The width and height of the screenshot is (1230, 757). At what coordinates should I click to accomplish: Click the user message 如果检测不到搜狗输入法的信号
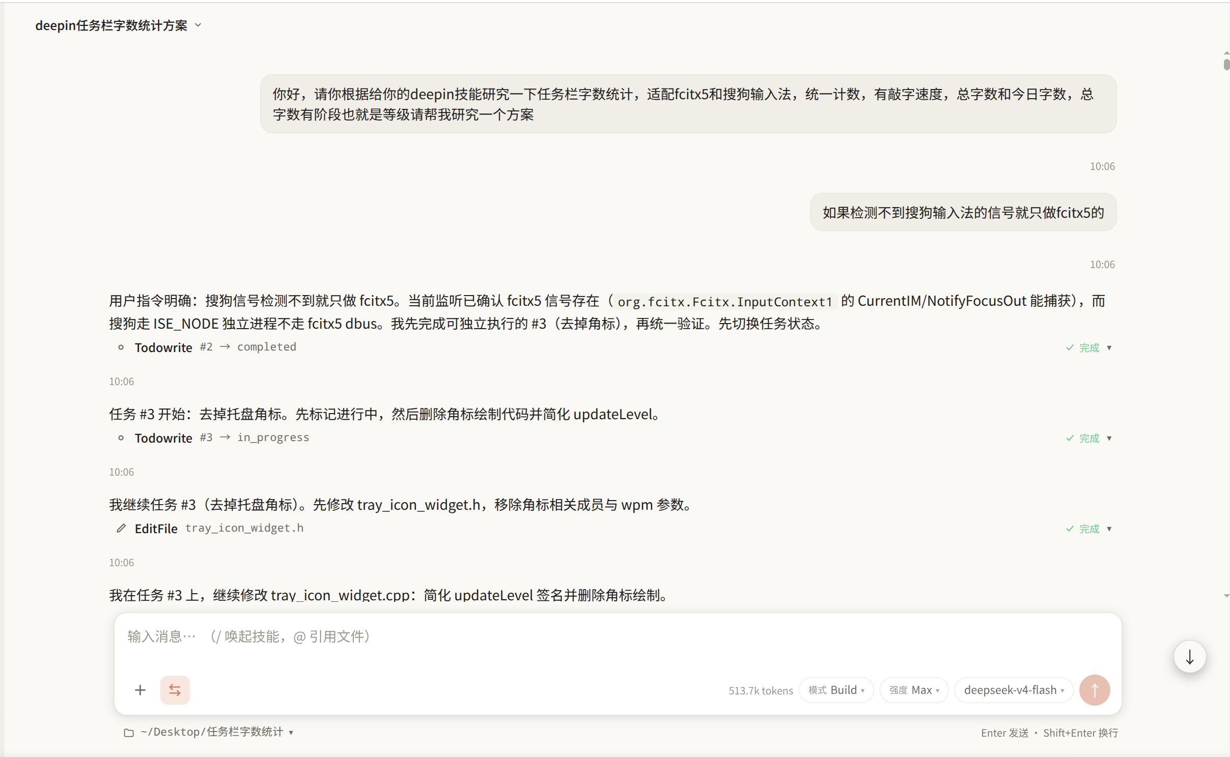click(963, 212)
